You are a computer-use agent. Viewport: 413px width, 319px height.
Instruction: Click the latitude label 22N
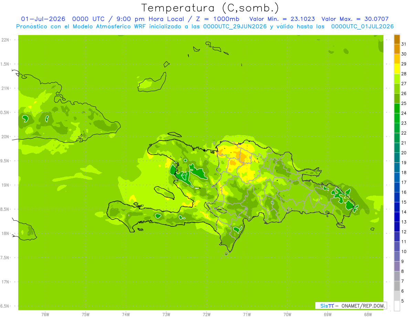[x=5, y=40]
